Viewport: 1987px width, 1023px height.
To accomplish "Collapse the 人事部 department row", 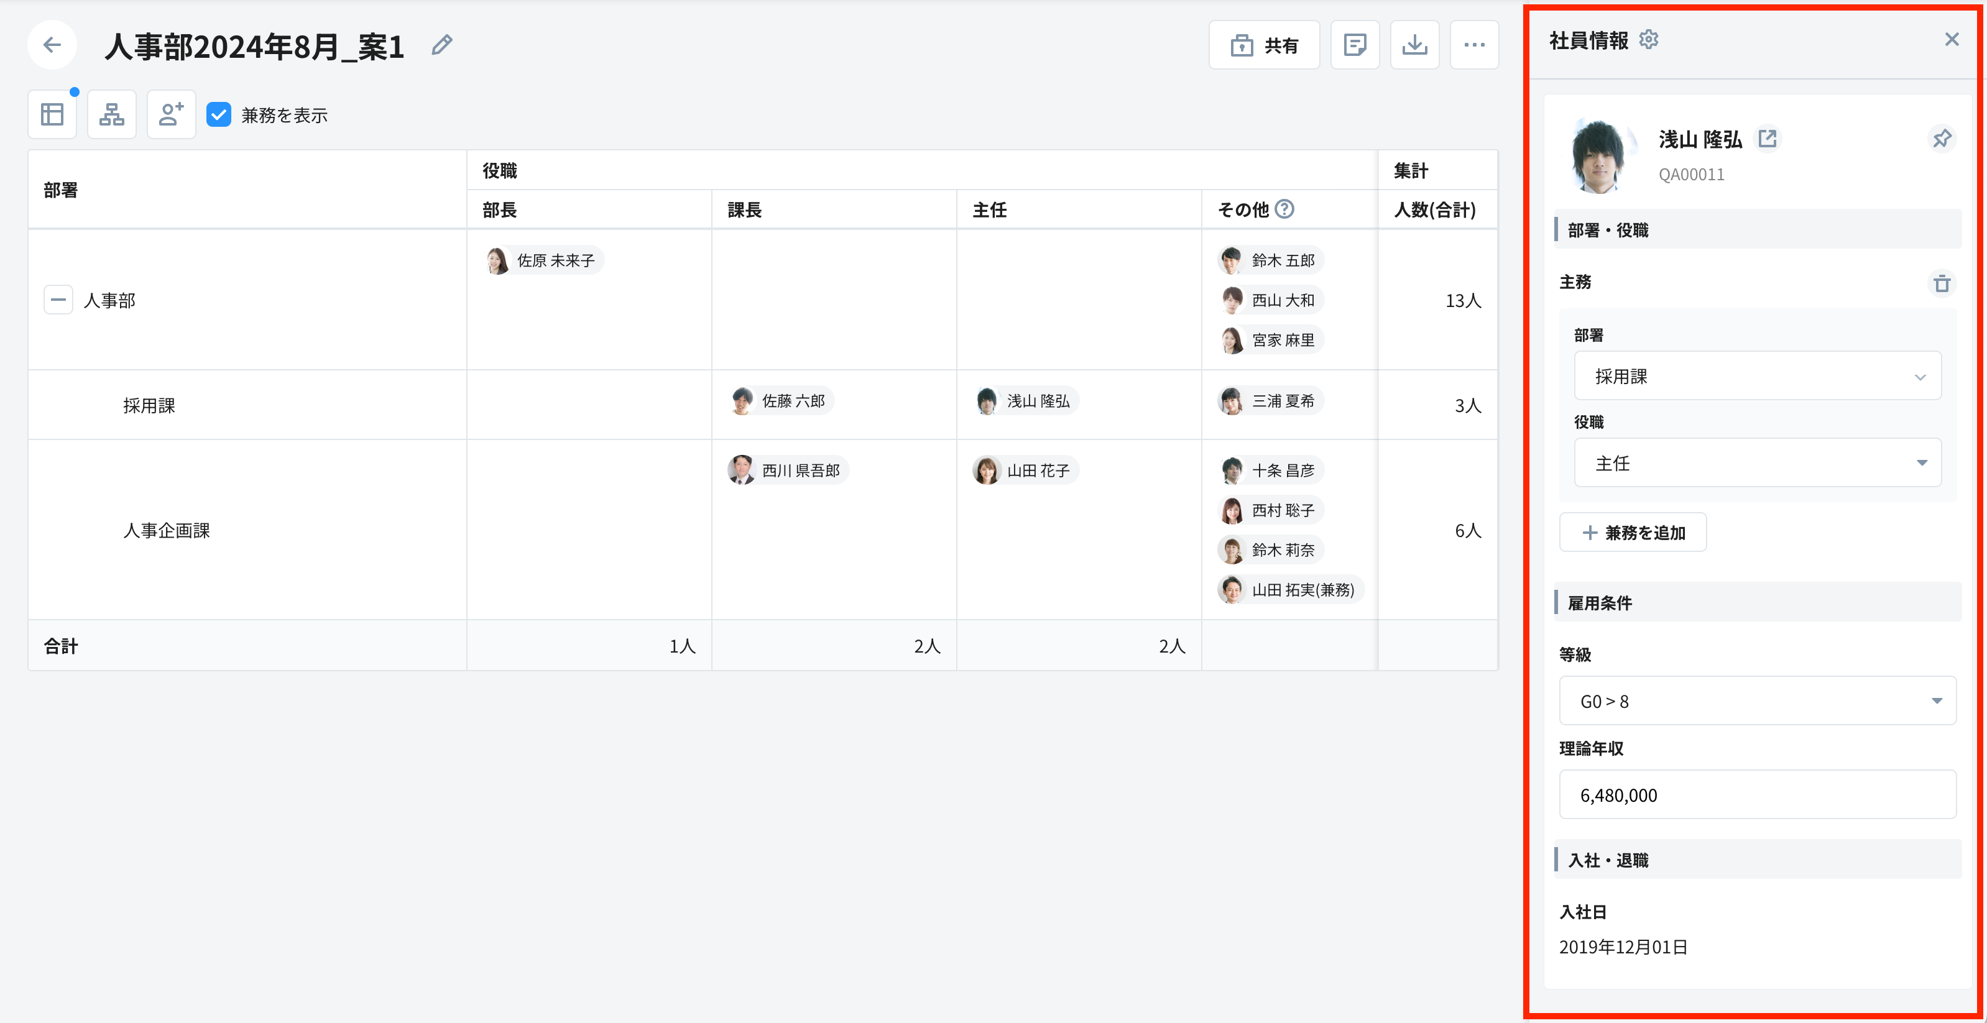I will tap(58, 300).
